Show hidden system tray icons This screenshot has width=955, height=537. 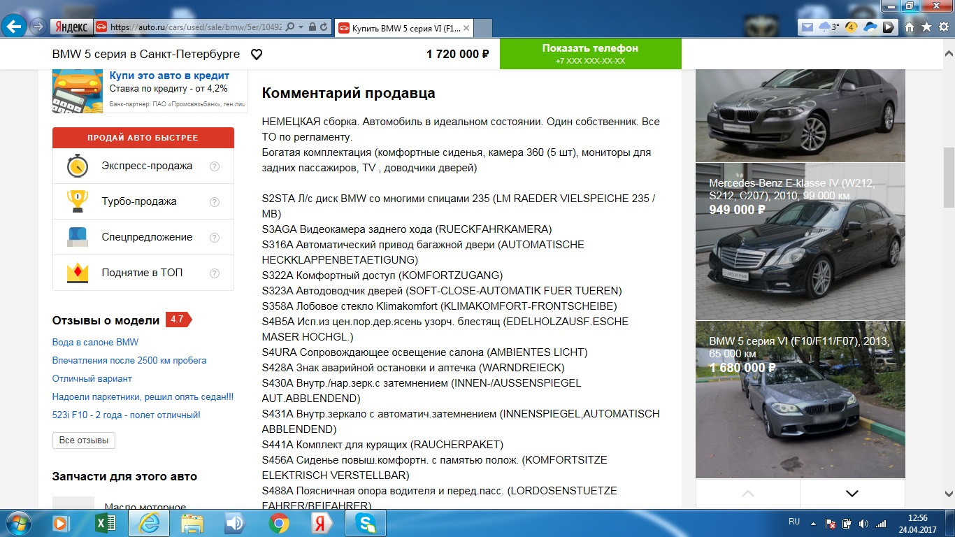(812, 522)
